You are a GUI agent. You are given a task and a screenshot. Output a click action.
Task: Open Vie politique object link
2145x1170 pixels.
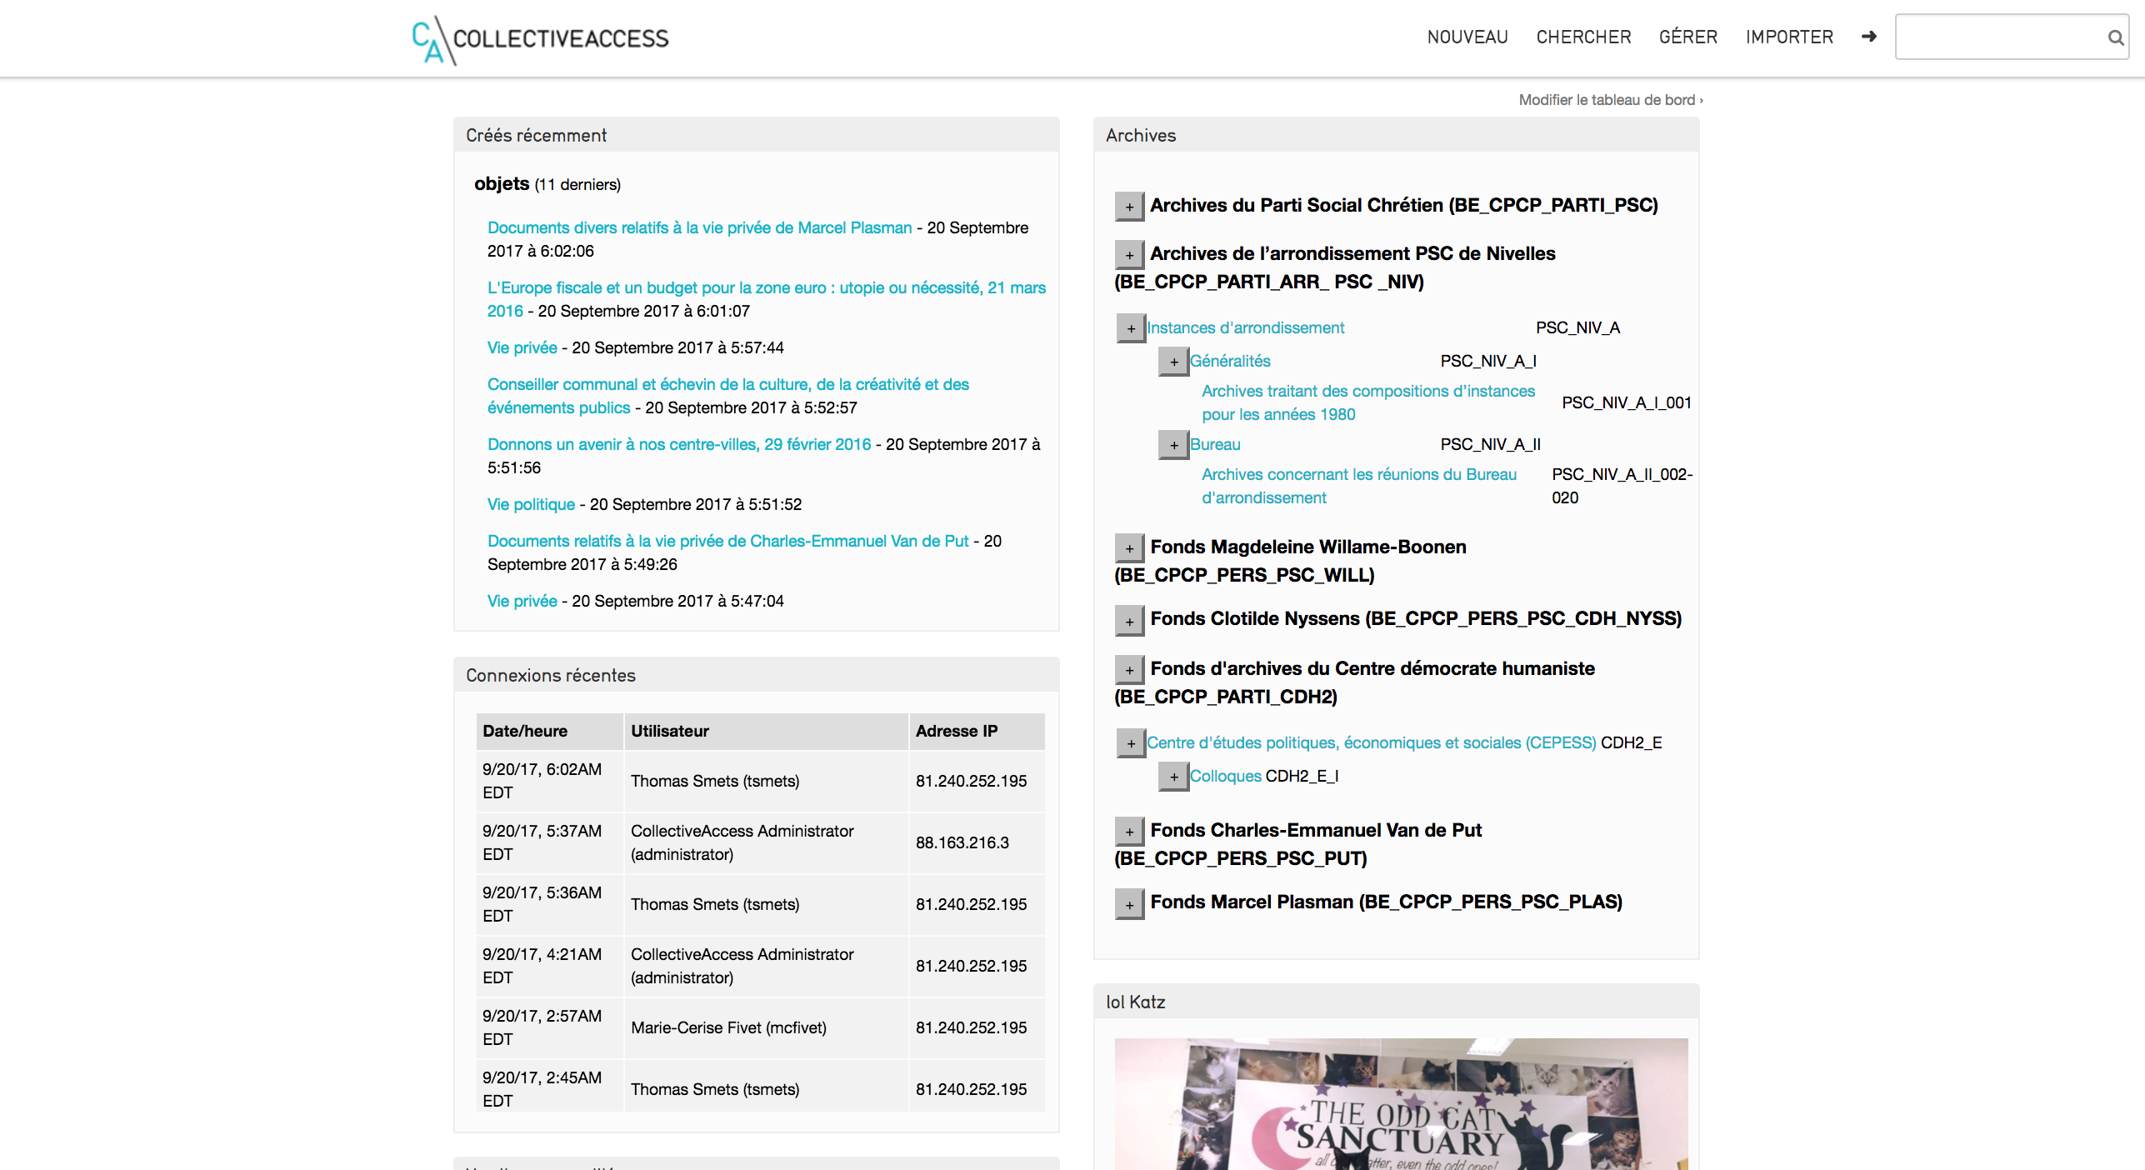pyautogui.click(x=531, y=504)
